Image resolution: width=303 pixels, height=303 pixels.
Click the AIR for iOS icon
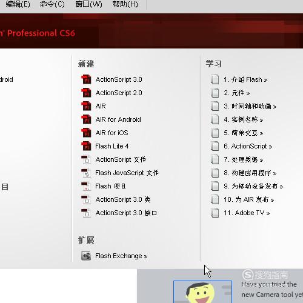tap(86, 133)
